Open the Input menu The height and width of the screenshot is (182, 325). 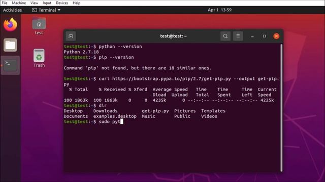(47, 3)
